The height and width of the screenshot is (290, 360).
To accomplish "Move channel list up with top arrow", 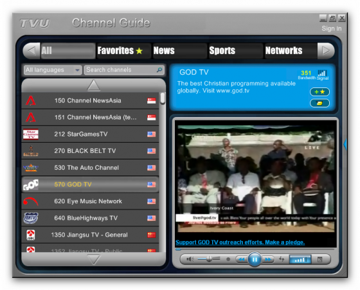I will [93, 86].
